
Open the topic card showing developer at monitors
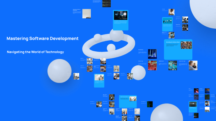121,20
